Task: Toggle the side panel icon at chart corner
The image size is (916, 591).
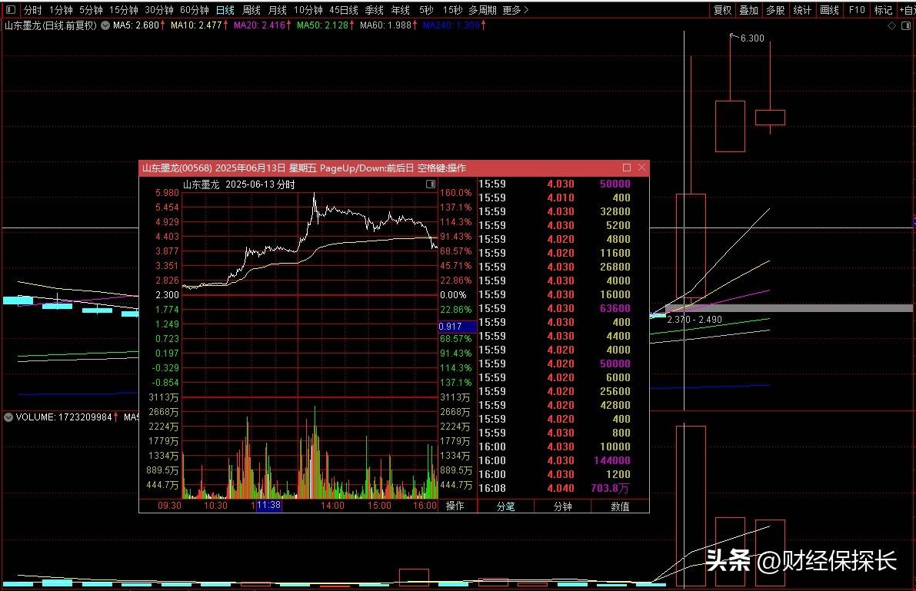Action: tap(908, 25)
